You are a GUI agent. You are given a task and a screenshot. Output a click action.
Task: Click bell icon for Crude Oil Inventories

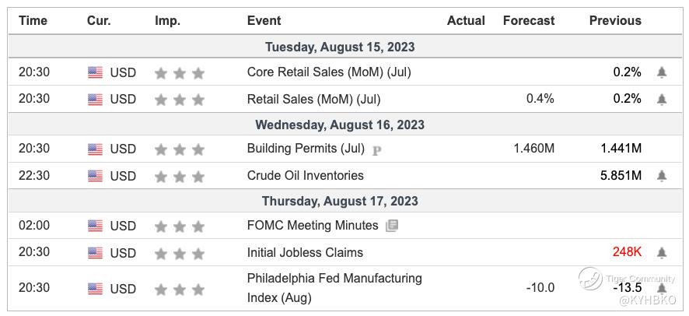click(x=662, y=176)
